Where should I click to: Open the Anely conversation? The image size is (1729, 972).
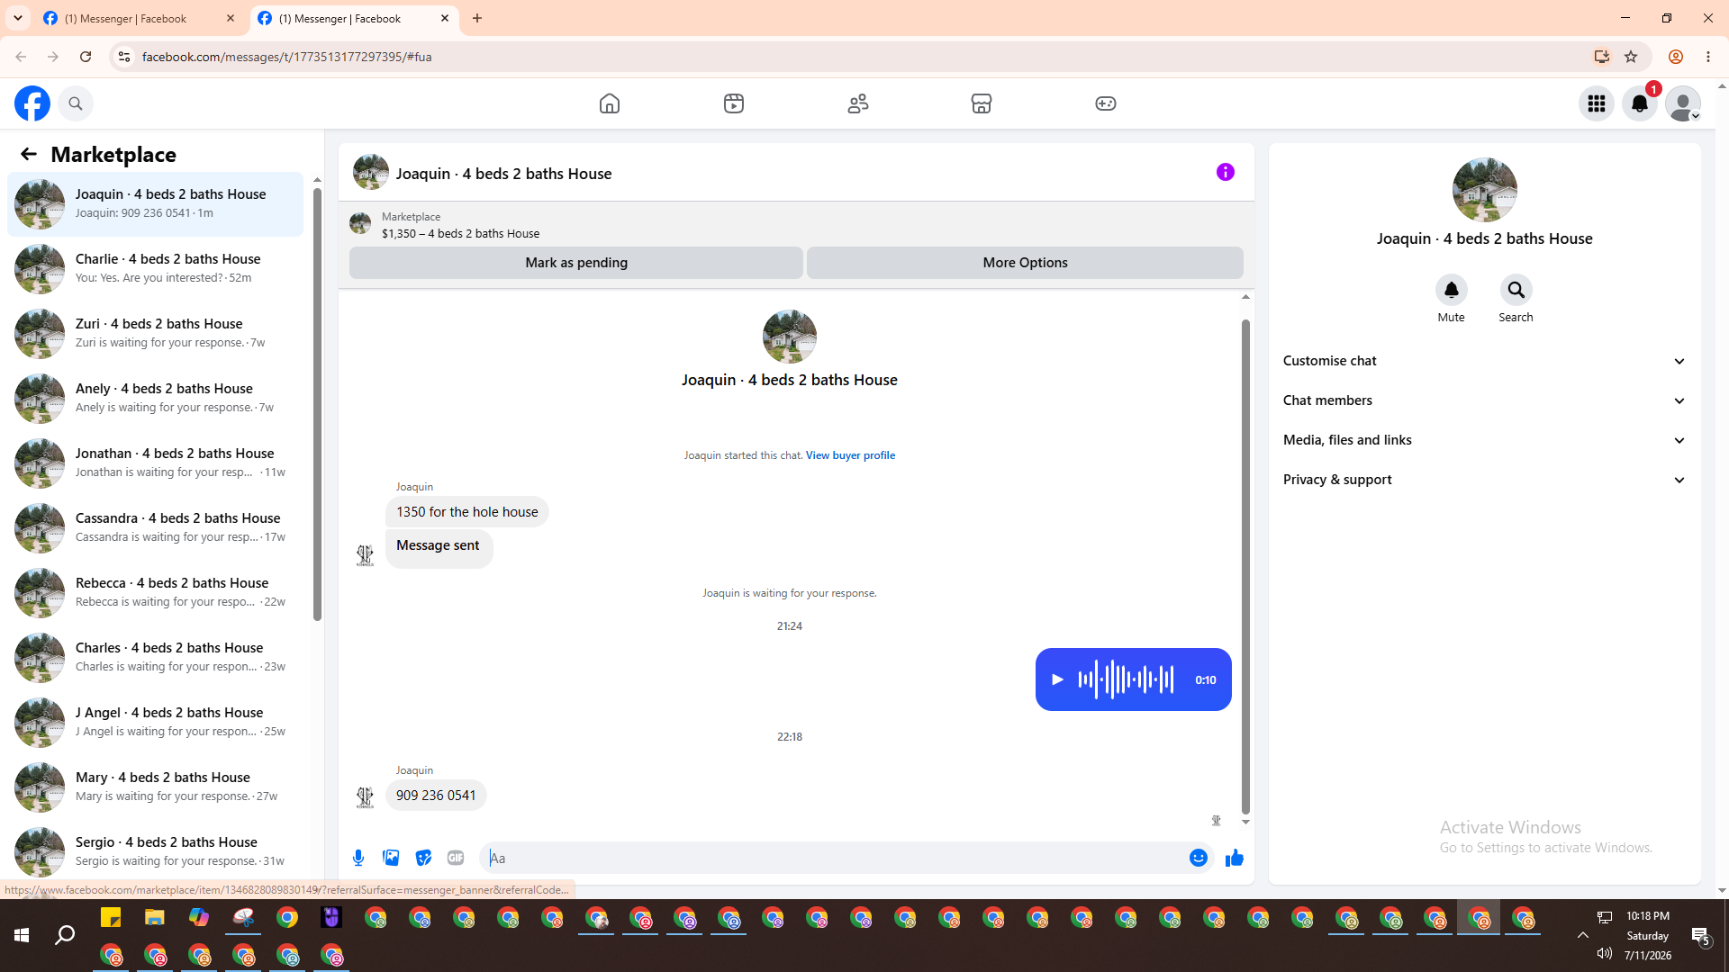point(156,398)
